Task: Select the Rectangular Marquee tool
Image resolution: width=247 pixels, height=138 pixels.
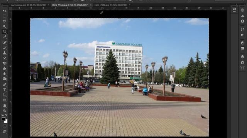Action: (5, 16)
